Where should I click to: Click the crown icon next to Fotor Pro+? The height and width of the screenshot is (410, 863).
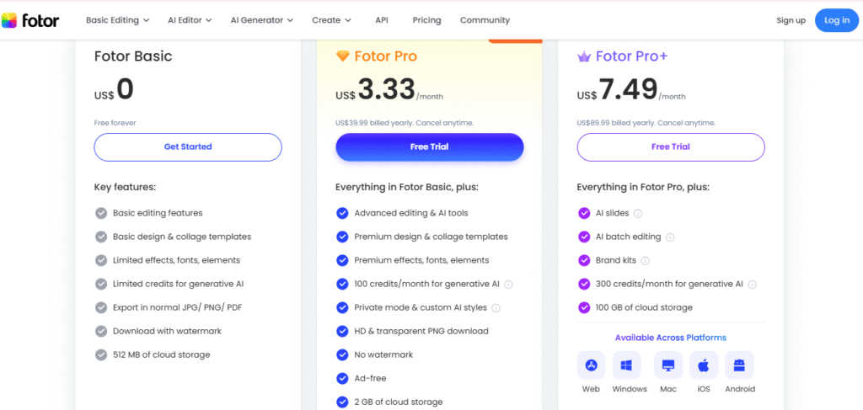click(584, 56)
